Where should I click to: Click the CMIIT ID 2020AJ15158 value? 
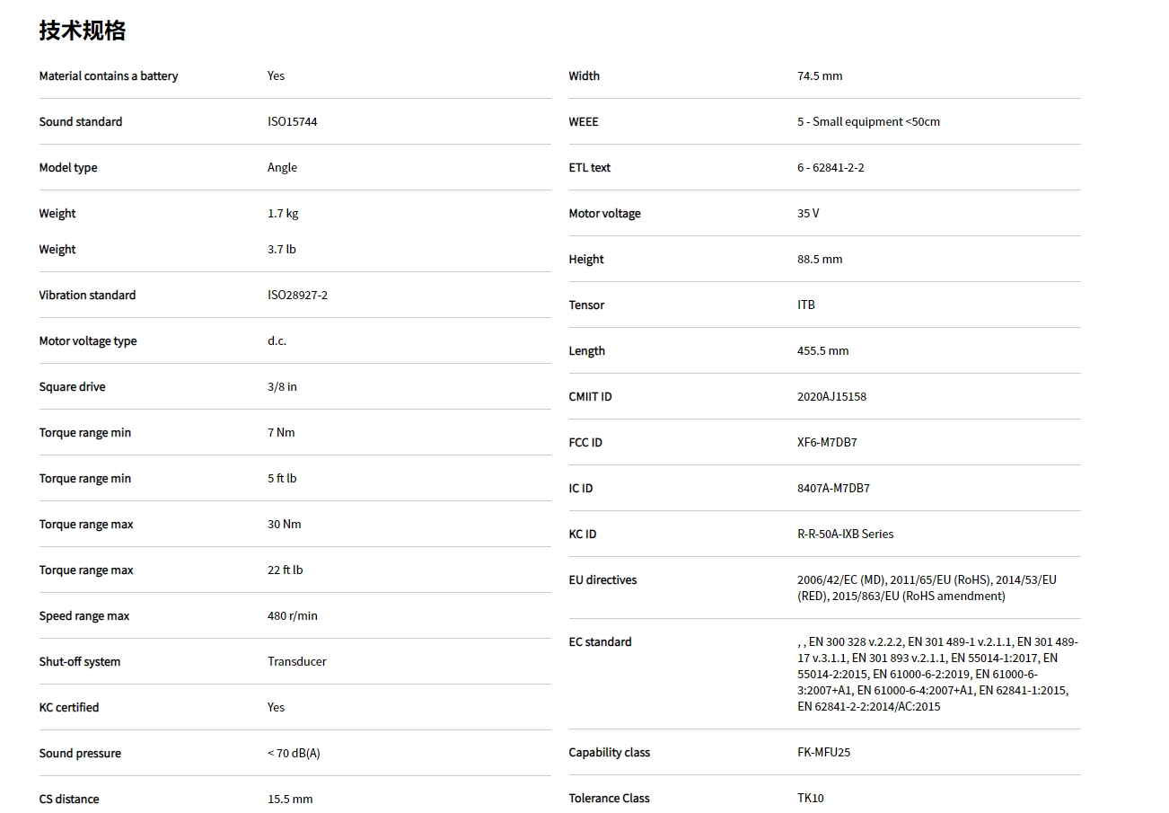tap(831, 397)
